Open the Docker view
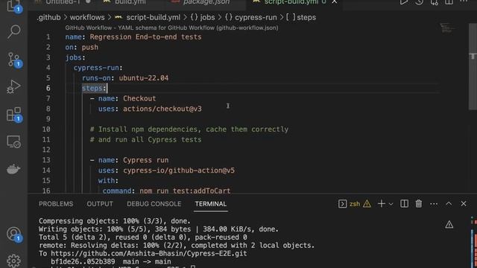477x268 pixels. tap(13, 169)
